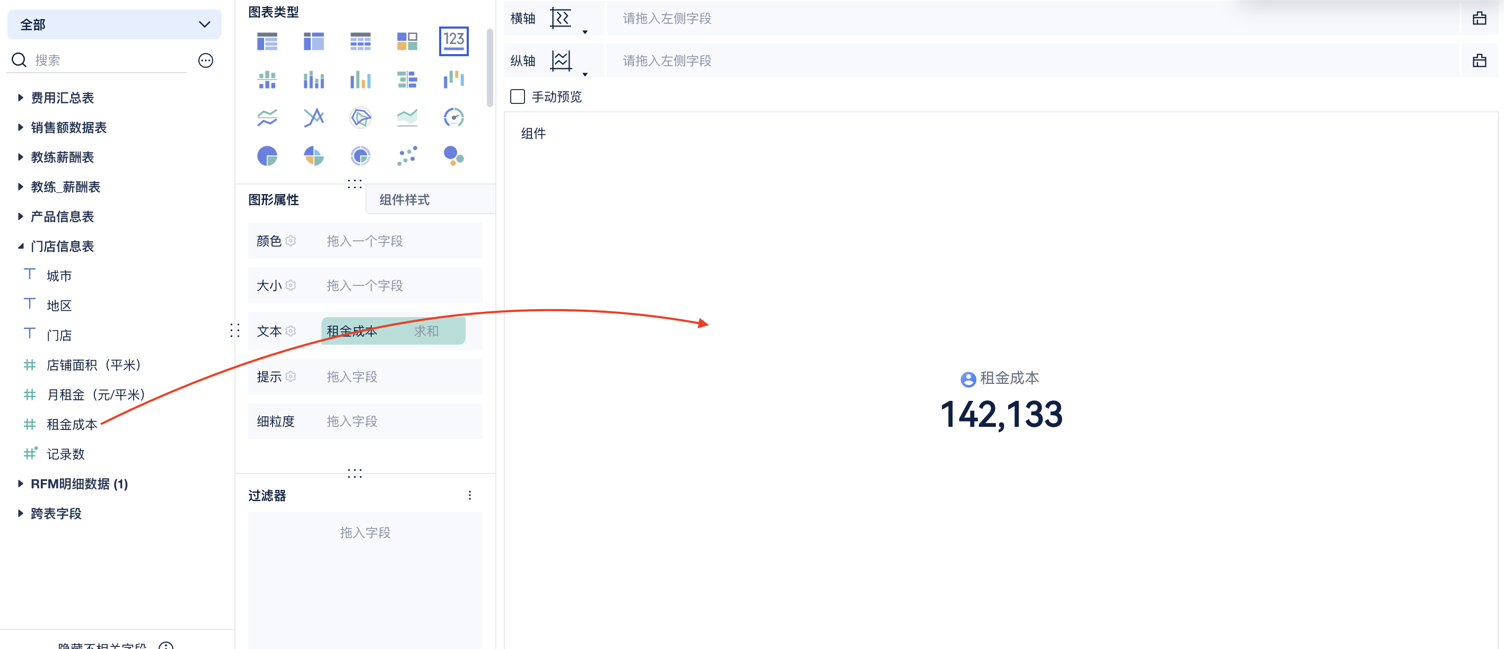Expand the 费用汇总表 tree node
Image resolution: width=1504 pixels, height=649 pixels.
click(21, 98)
